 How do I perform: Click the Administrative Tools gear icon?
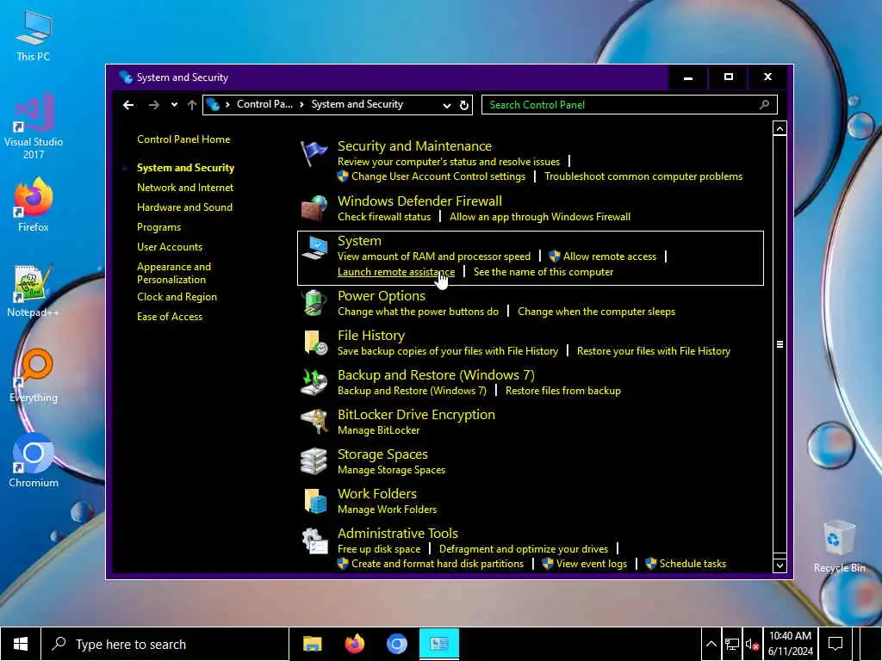point(314,541)
